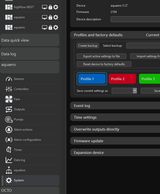The image size is (160, 194).
Task: Click the device value aquaero 5 LT
Action: point(119,6)
